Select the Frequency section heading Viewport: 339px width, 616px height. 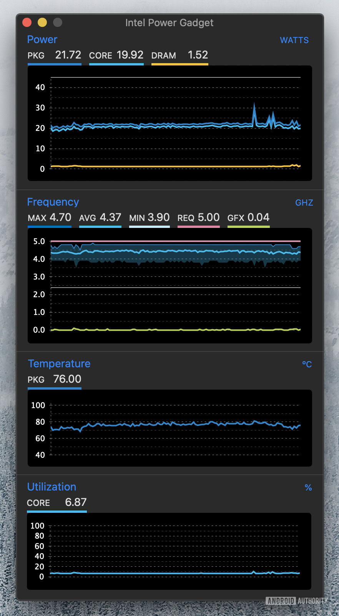53,202
